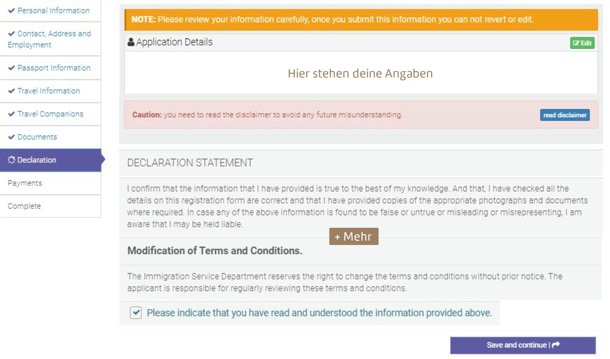
Task: Click the Declaration Statement heading
Action: (190, 163)
